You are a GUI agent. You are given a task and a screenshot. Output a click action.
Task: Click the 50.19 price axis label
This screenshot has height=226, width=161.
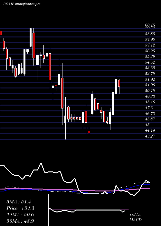coord(150,91)
